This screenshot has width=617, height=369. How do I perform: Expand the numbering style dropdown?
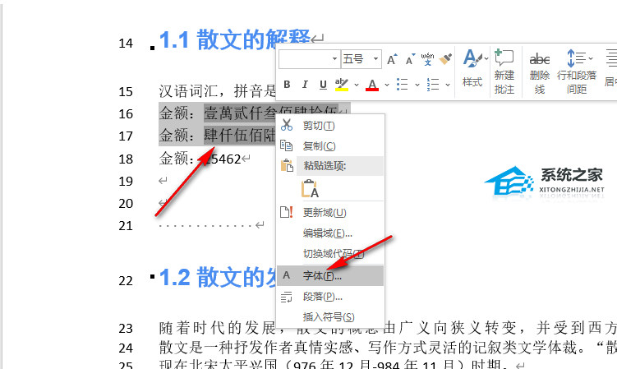click(x=448, y=85)
